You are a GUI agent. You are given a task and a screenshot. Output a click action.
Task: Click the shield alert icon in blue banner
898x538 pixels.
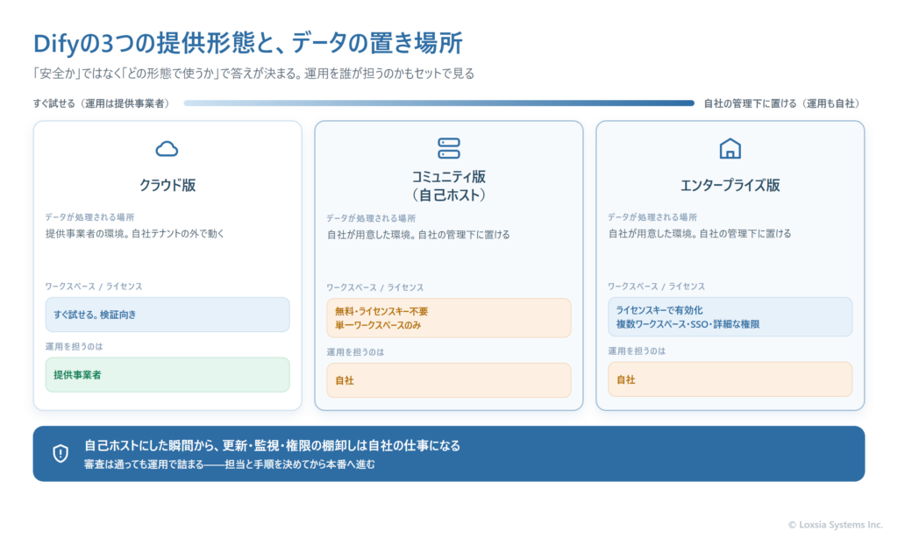(x=61, y=453)
